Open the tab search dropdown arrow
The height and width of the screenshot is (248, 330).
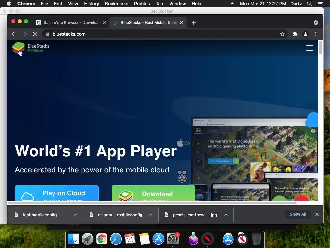[x=316, y=23]
